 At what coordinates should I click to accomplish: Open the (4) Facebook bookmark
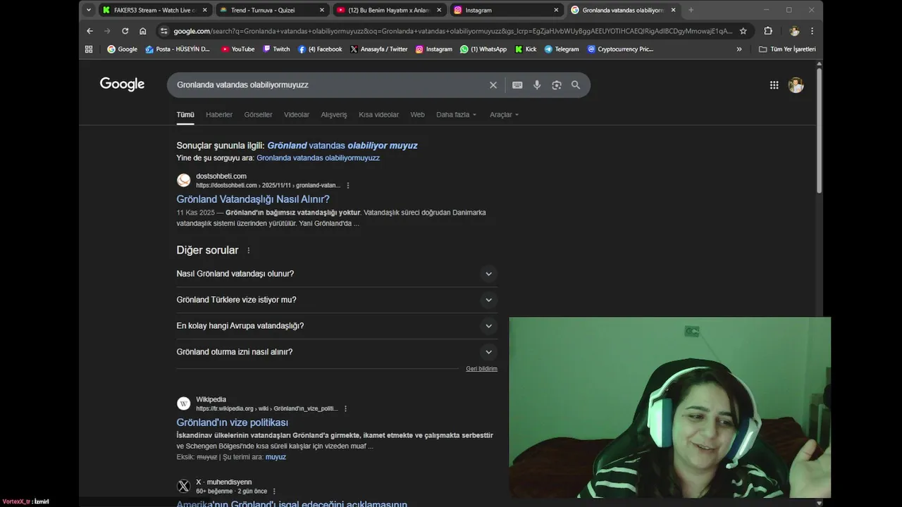(x=320, y=49)
